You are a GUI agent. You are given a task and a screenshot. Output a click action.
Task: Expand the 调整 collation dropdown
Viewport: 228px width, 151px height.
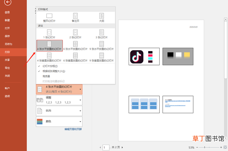pos(59,100)
